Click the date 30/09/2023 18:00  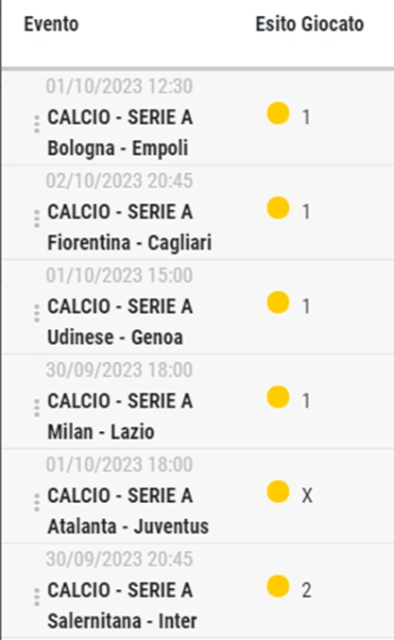119,371
